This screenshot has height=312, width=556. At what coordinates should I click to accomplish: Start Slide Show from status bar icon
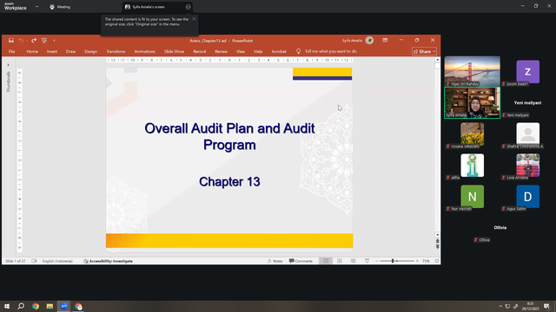coord(367,261)
